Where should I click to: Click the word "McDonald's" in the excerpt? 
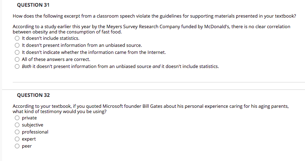coord(216,27)
